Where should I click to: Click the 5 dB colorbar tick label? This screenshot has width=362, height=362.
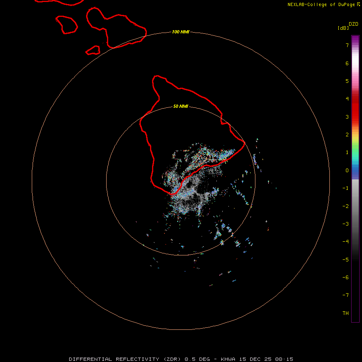[x=347, y=81]
